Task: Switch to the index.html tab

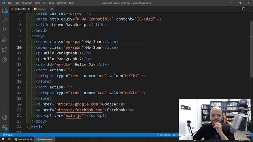Action: [21, 9]
